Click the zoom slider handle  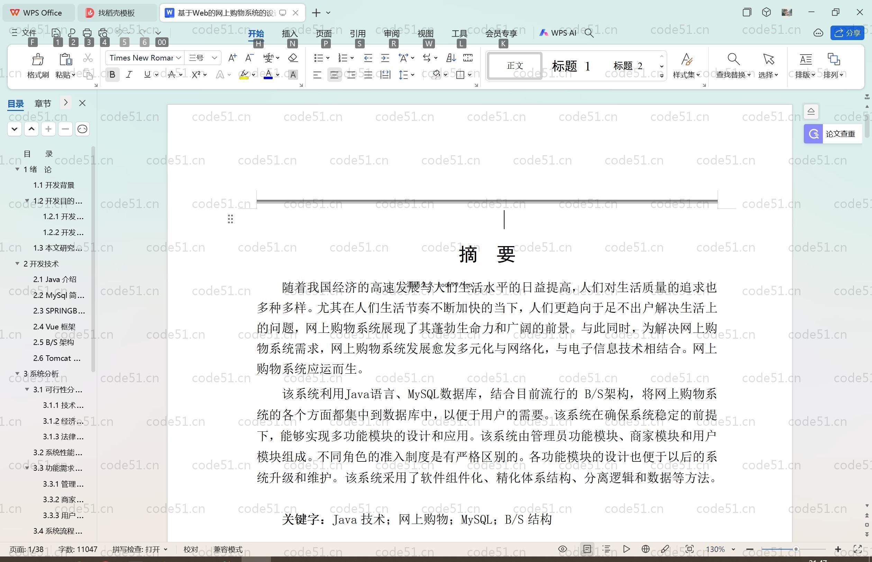pos(796,549)
